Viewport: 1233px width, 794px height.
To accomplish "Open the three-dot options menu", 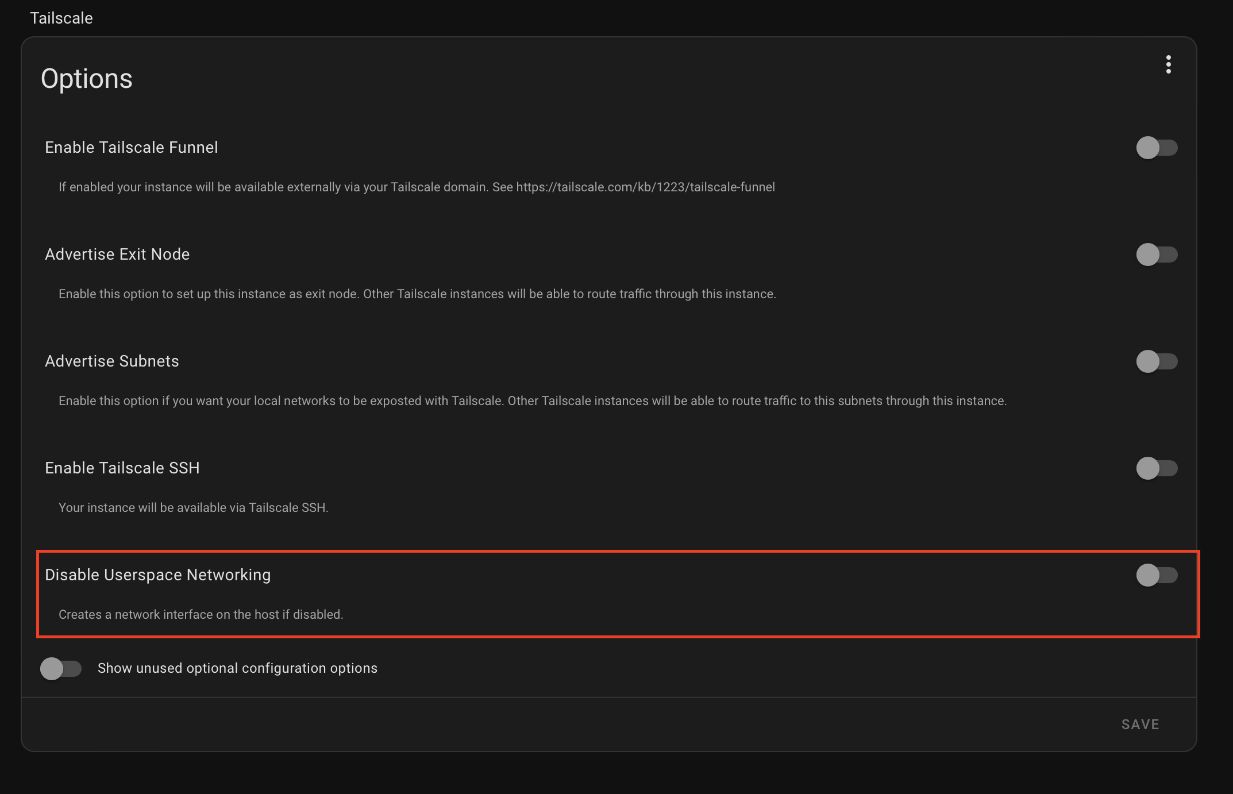I will 1168,64.
